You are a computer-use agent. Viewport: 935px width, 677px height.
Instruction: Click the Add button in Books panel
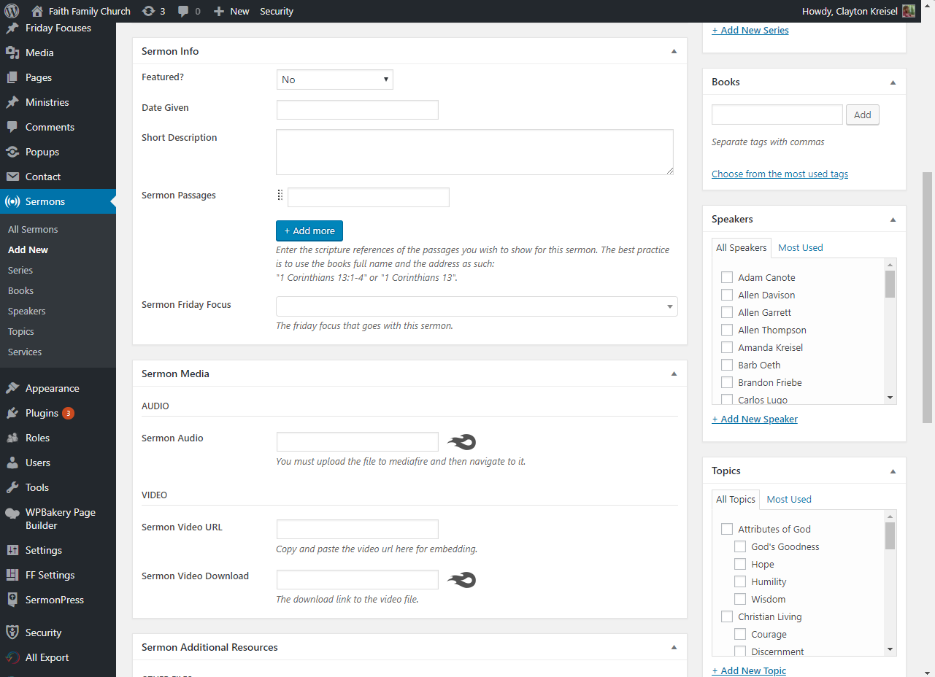click(x=863, y=115)
